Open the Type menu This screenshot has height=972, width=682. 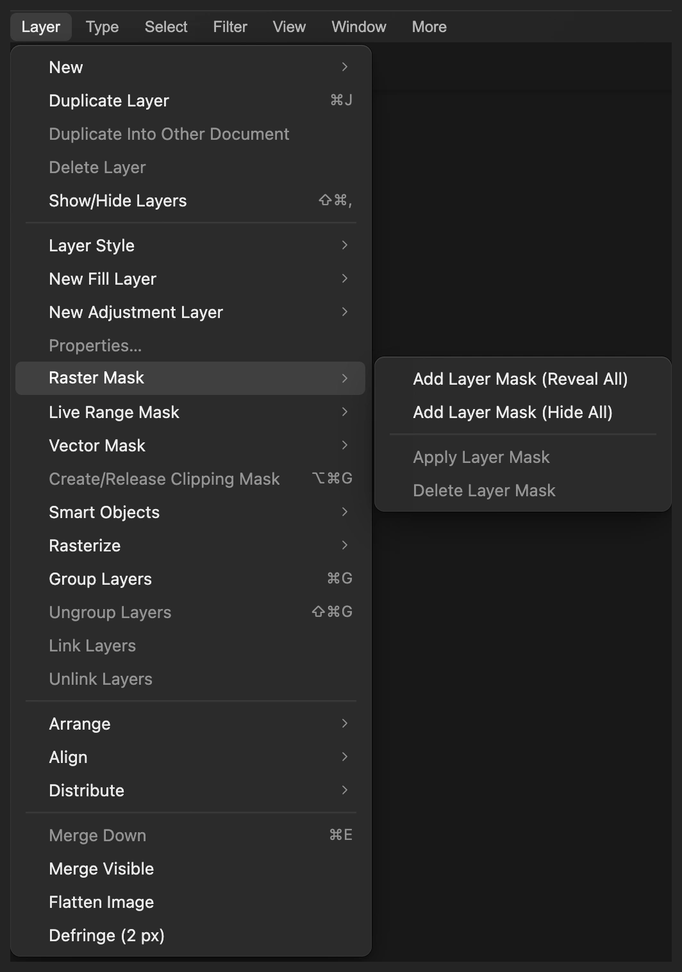tap(103, 27)
